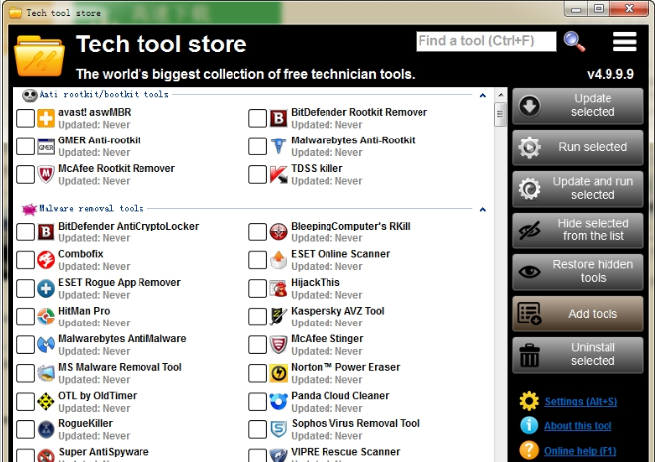Viewport: 655px width, 462px height.
Task: Click the scrollbar up arrow
Action: [500, 96]
